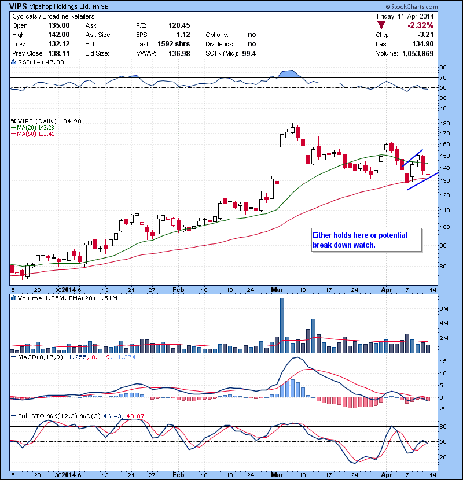Image resolution: width=463 pixels, height=480 pixels.
Task: Click the last trade size 1592 shrs
Action: (x=174, y=44)
